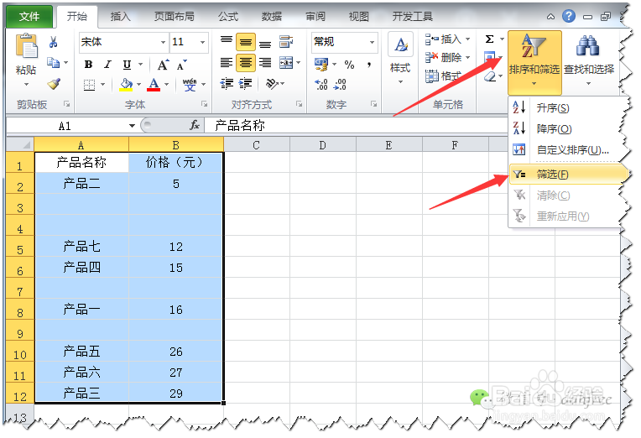Screen dimensions: 641x438
Task: Open the fill color dropdown arrow
Action: tap(139, 85)
